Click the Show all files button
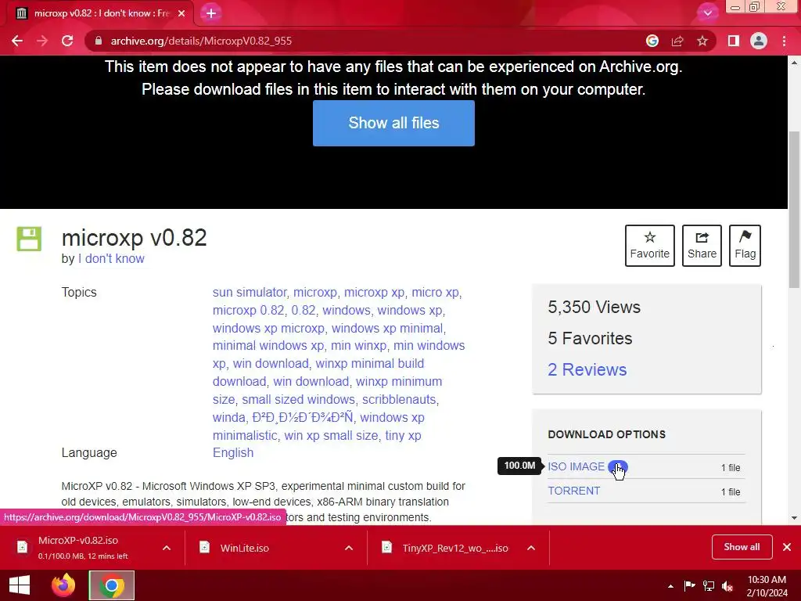The height and width of the screenshot is (601, 801). click(393, 123)
